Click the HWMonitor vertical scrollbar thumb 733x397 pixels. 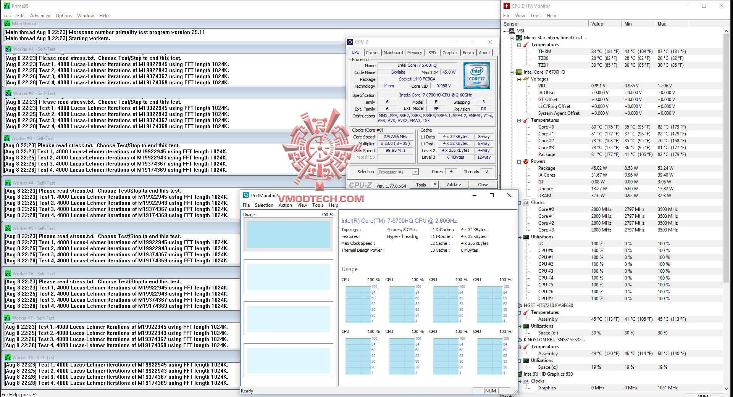tap(726, 158)
